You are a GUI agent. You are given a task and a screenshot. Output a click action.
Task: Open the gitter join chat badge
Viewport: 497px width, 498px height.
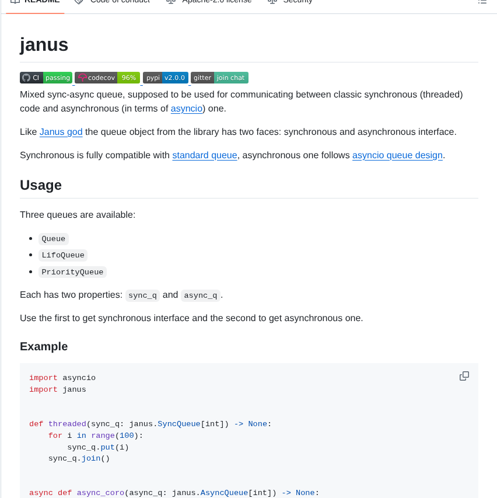point(219,77)
